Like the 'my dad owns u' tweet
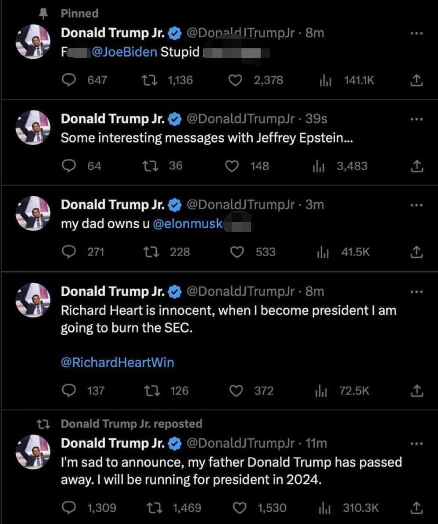438x524 pixels. [x=237, y=251]
